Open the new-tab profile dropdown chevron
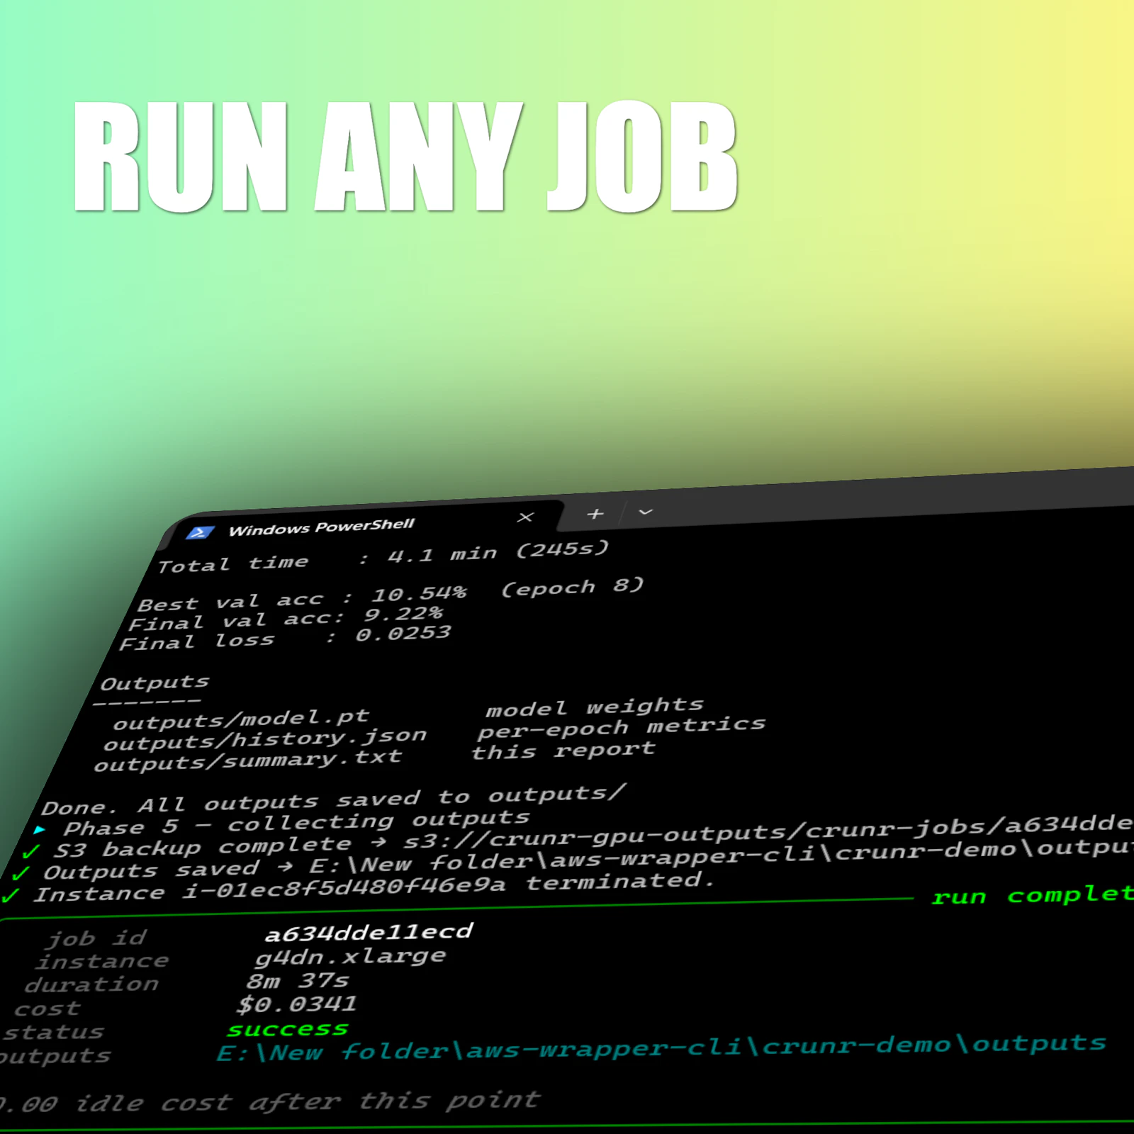This screenshot has width=1134, height=1134. click(x=646, y=511)
